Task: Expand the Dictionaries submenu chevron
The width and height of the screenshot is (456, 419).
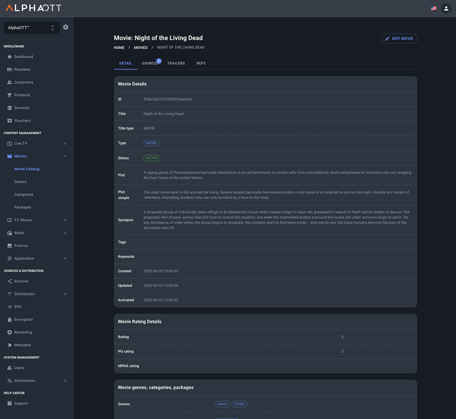Action: coord(65,381)
